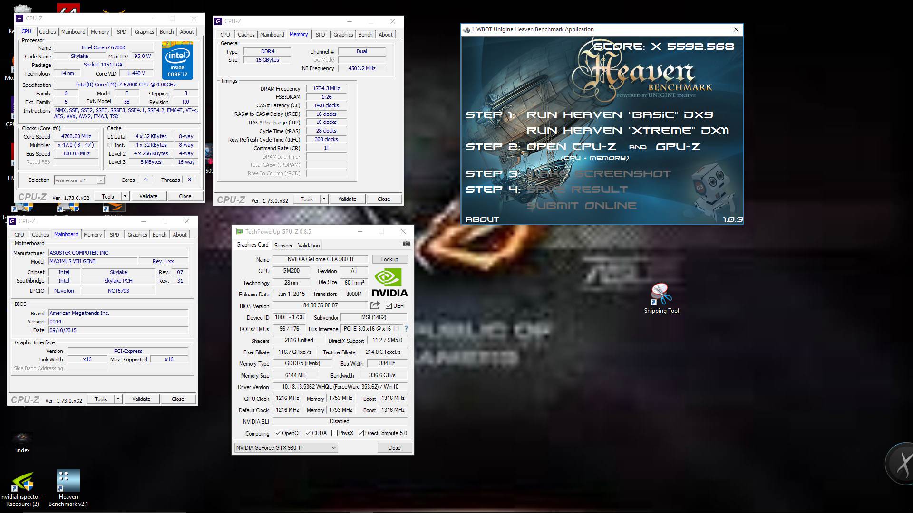Click Tools button in CPU-Z Mainboard window
The image size is (913, 513).
[101, 399]
